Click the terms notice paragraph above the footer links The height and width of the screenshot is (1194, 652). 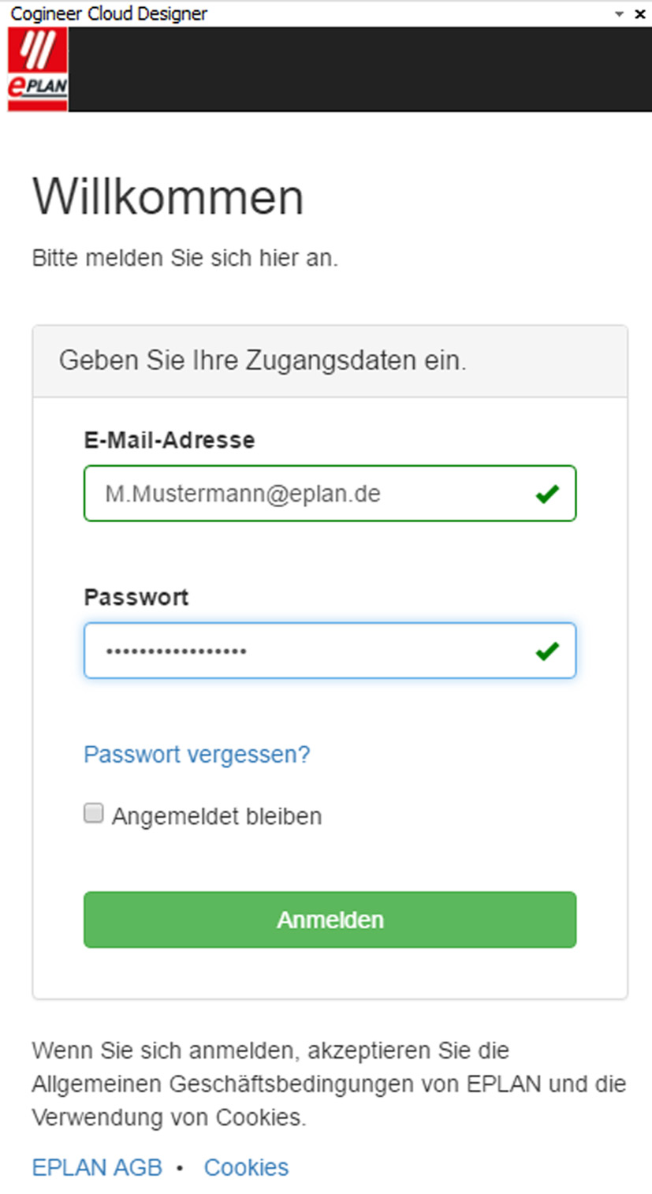[x=327, y=1084]
